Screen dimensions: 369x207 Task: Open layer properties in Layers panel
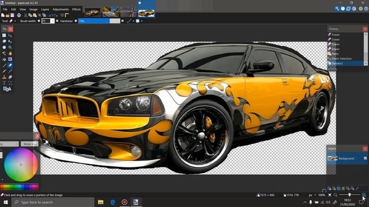[x=357, y=189]
